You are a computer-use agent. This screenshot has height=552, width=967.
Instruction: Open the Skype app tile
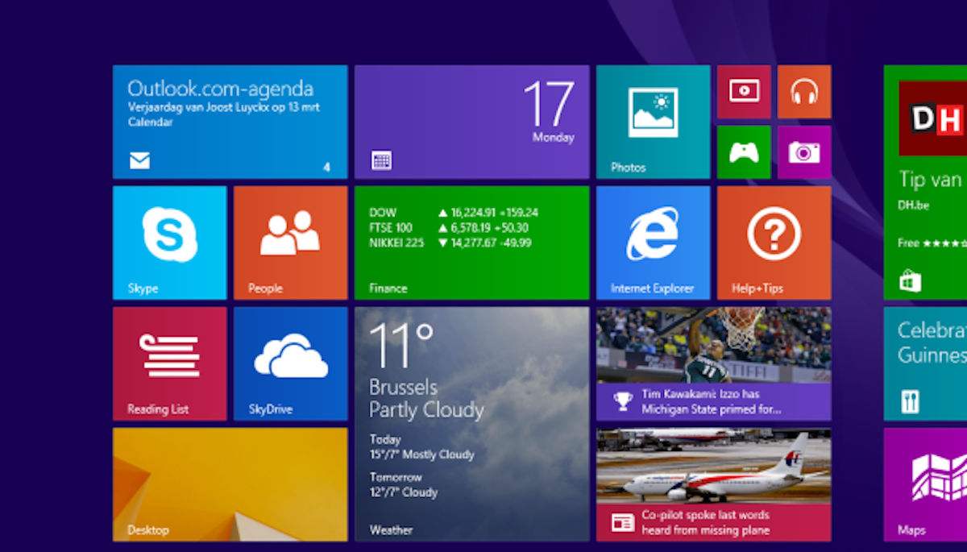(x=169, y=242)
